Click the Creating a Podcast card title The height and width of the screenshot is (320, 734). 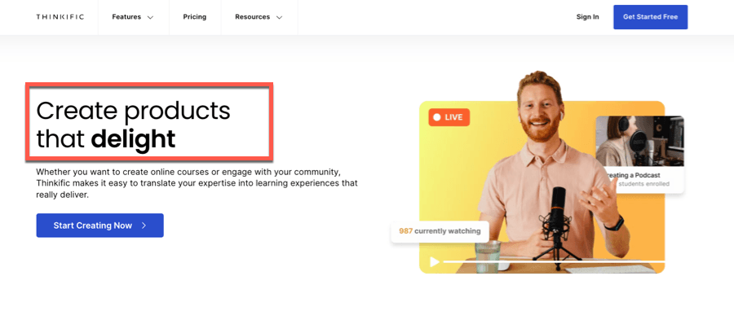[x=633, y=175]
